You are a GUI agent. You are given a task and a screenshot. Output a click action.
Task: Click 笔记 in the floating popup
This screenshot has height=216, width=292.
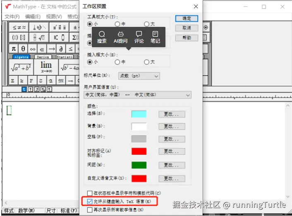[x=155, y=37]
